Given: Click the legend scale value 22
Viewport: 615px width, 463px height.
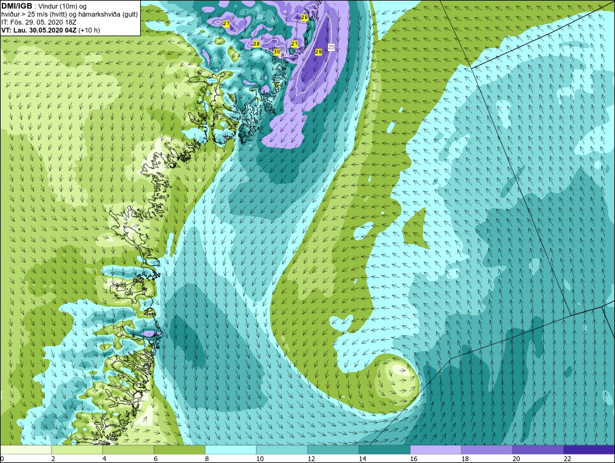Looking at the screenshot, I should pyautogui.click(x=567, y=459).
